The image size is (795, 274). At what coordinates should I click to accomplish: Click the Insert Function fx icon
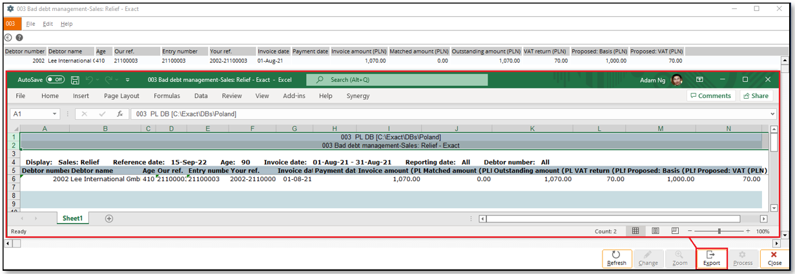(119, 113)
